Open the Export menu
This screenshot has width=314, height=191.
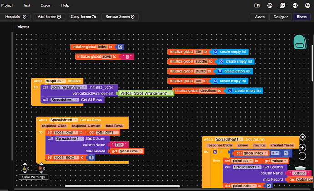[x=46, y=5]
